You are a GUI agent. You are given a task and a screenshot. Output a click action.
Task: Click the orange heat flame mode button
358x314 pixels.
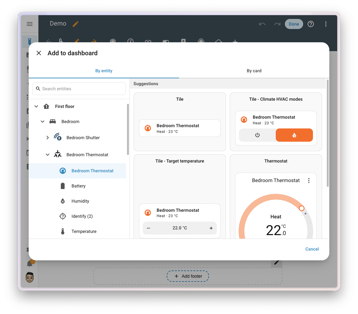(294, 135)
